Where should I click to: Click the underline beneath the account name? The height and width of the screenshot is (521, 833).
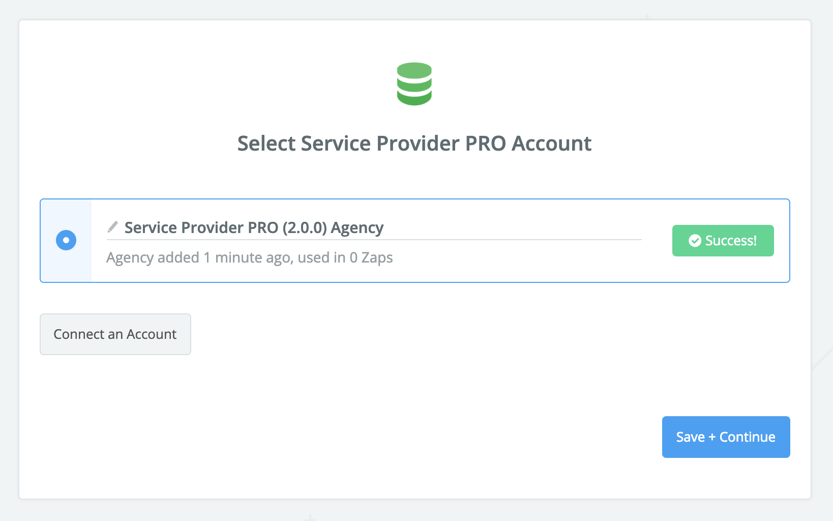[374, 239]
